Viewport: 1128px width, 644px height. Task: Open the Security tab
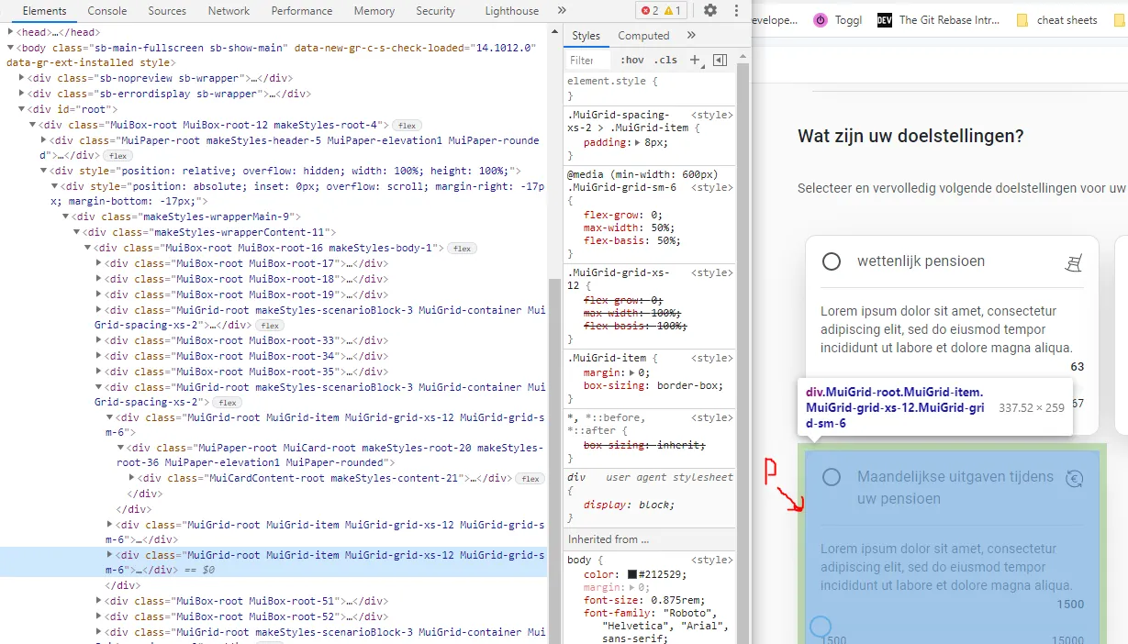coord(435,11)
